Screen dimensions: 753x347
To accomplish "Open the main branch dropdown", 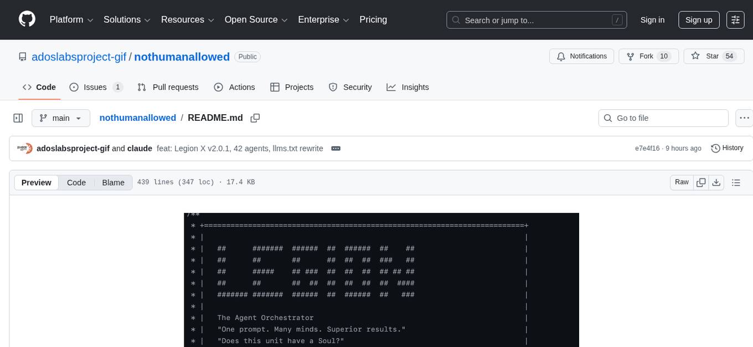I will point(60,118).
